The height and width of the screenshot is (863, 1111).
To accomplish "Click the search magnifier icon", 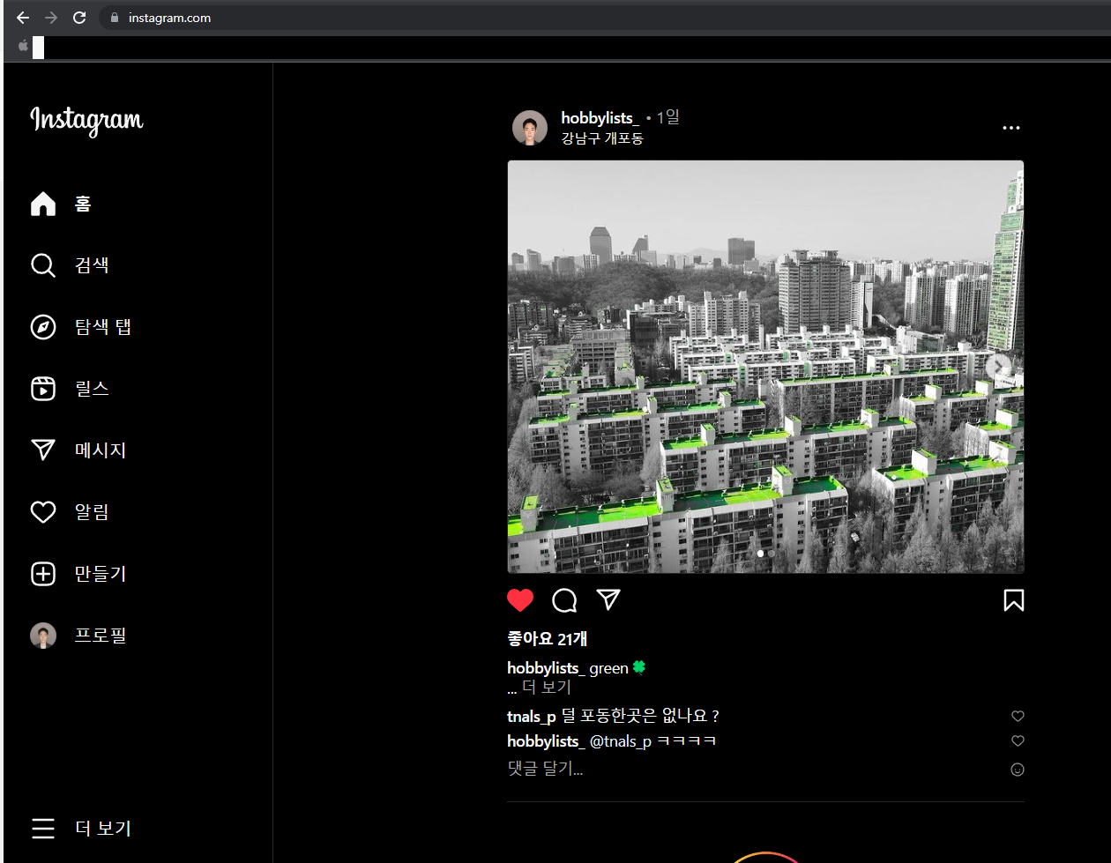I will [x=43, y=265].
